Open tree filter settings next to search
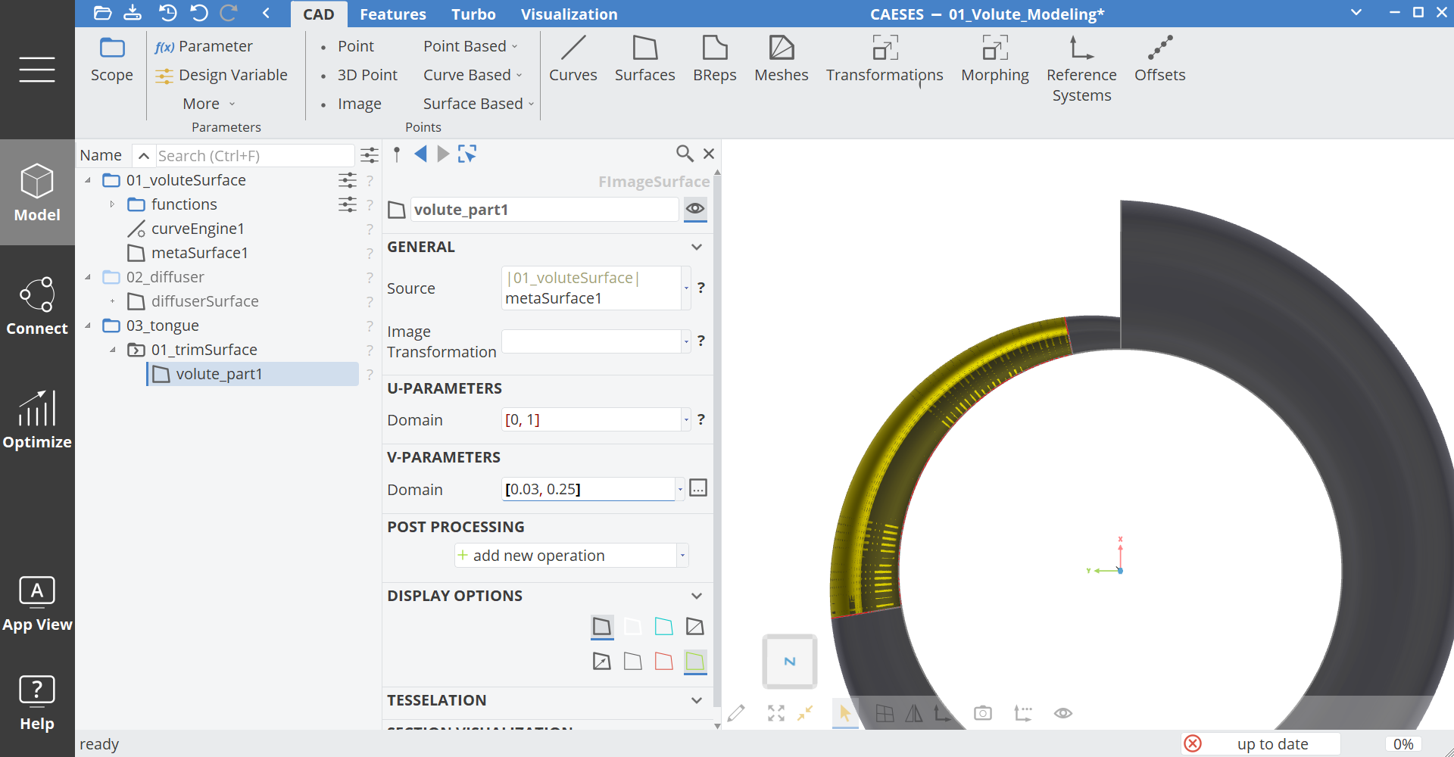The image size is (1454, 757). (x=370, y=156)
